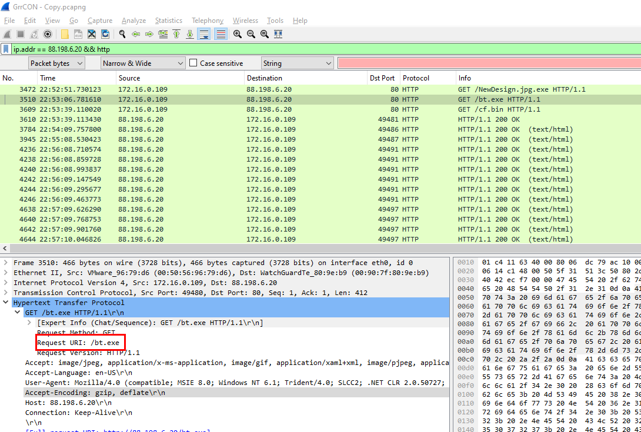Click the Protocol column header
Viewport: 641px width, 432px height.
(x=416, y=78)
